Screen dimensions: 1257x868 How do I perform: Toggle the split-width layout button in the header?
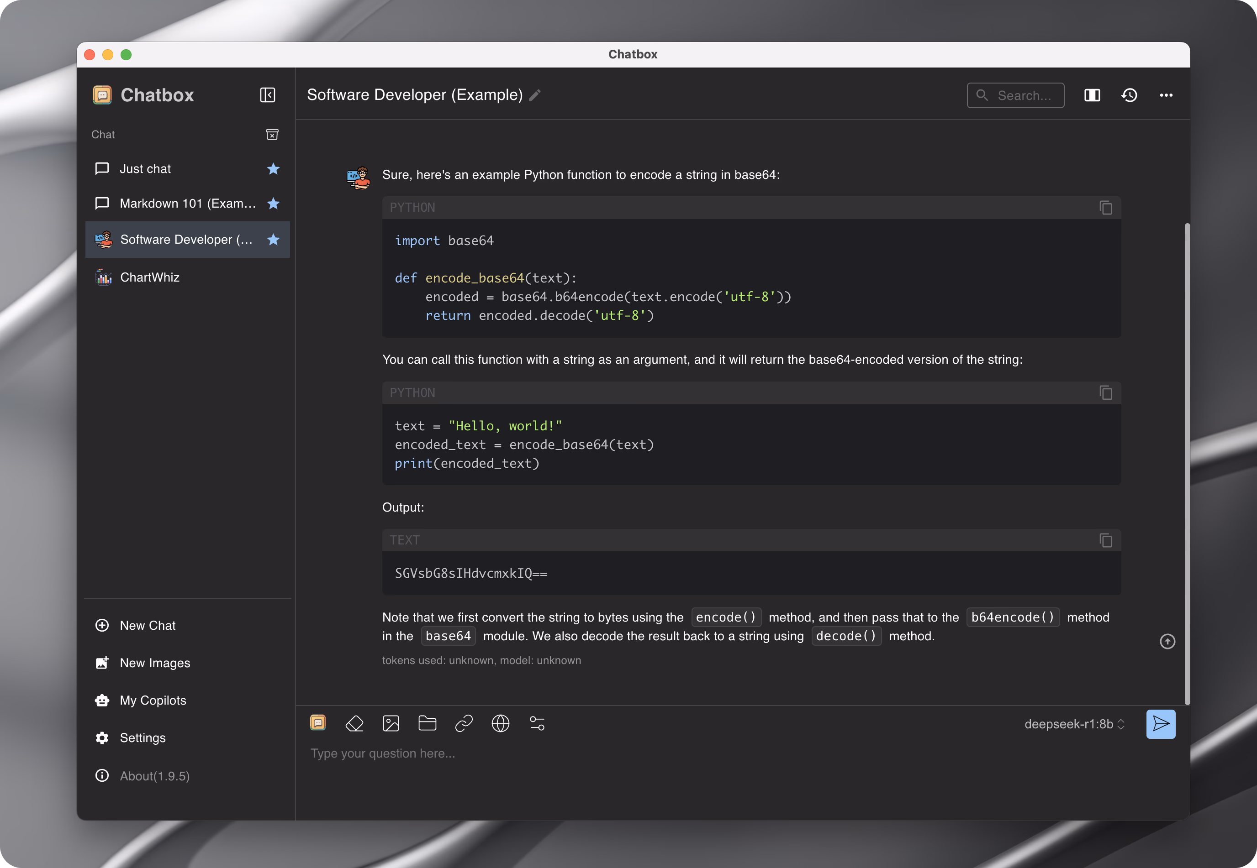coord(1092,95)
